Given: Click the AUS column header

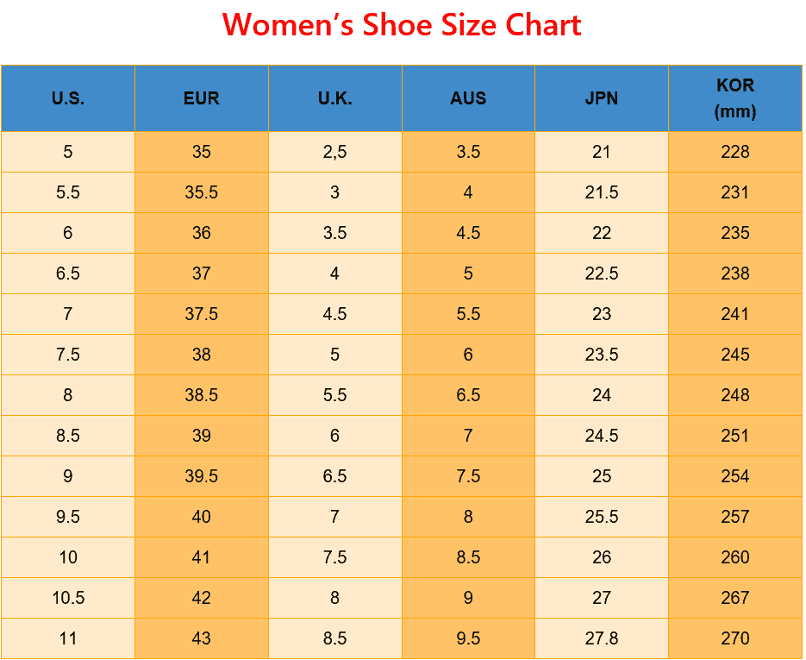Looking at the screenshot, I should [x=468, y=98].
